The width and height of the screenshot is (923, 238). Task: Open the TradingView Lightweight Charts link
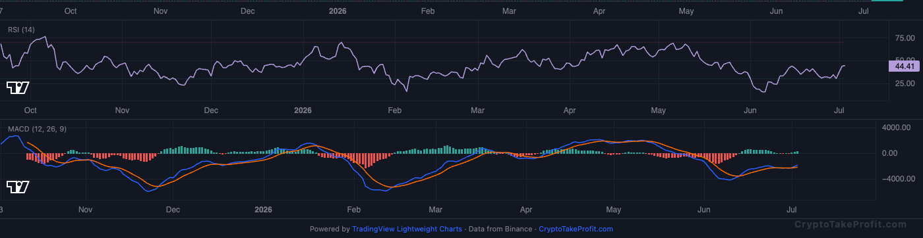pos(407,229)
